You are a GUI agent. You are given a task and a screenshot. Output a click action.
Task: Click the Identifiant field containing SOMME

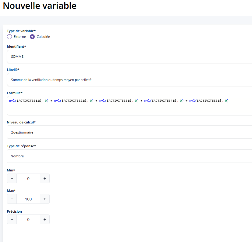tap(128, 57)
